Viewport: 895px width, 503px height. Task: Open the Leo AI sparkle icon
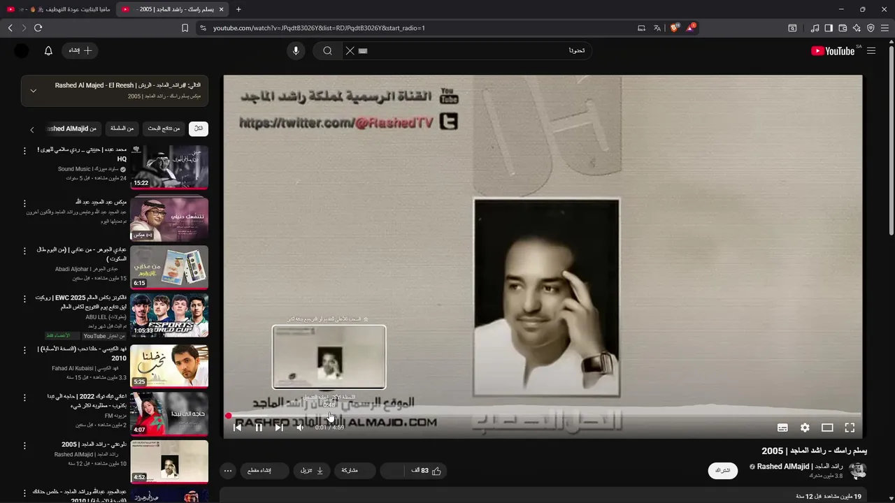click(857, 28)
